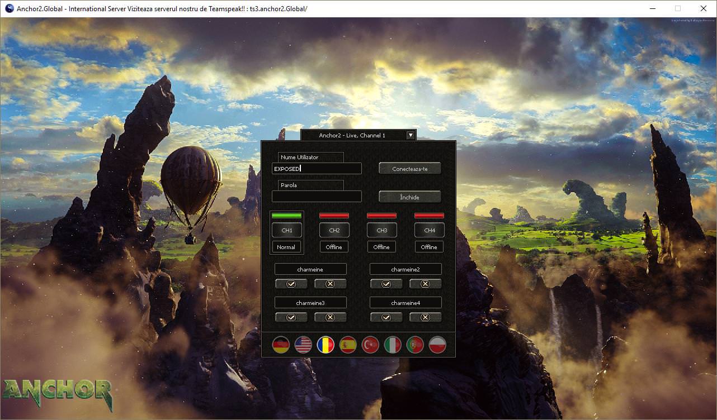Select the Portuguese flag language icon

point(414,345)
